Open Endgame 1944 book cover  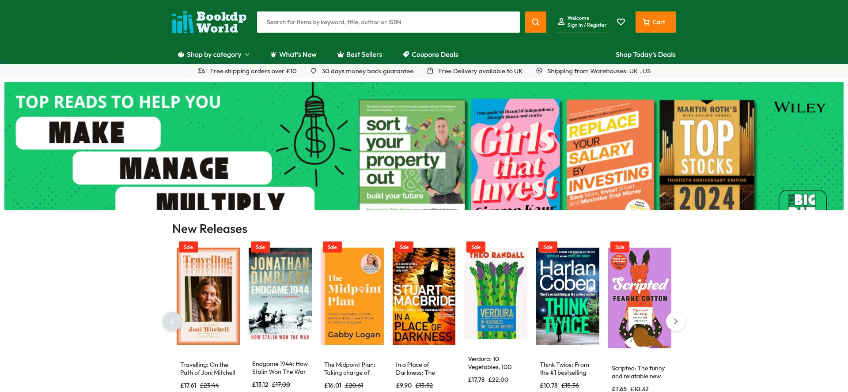pyautogui.click(x=280, y=296)
